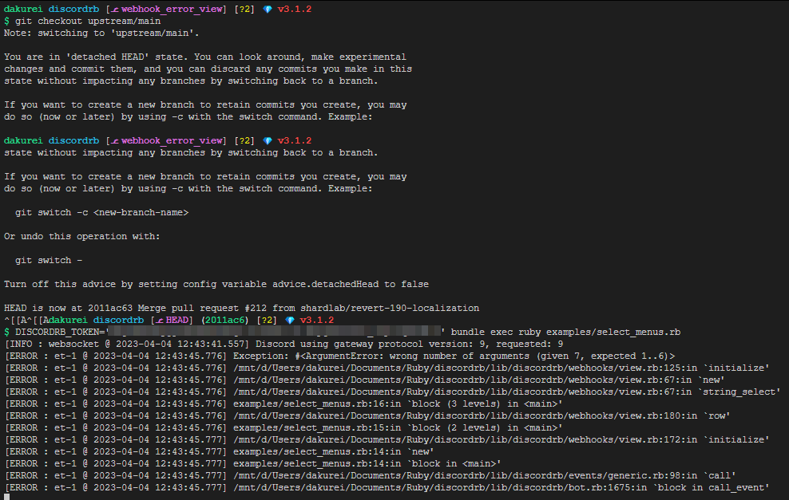
Task: Click the terminal cursor on the last line
Action: [6, 495]
